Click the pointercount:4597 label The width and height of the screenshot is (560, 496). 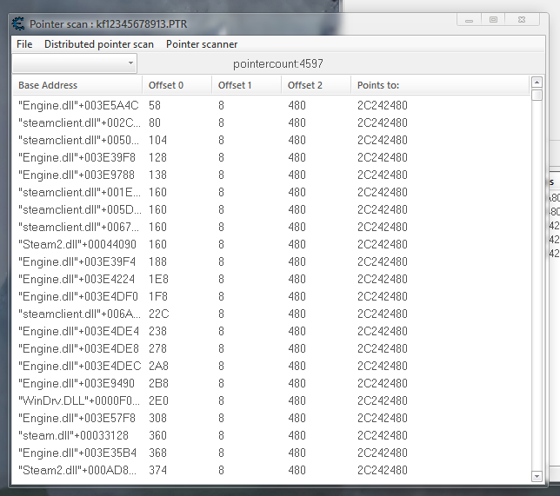[278, 64]
